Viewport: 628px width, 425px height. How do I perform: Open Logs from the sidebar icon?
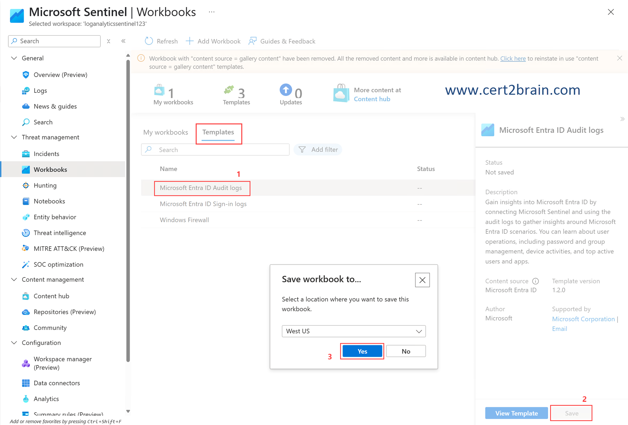point(26,90)
